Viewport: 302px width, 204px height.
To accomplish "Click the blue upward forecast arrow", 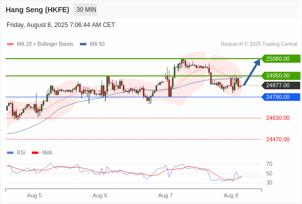I will click(x=252, y=72).
